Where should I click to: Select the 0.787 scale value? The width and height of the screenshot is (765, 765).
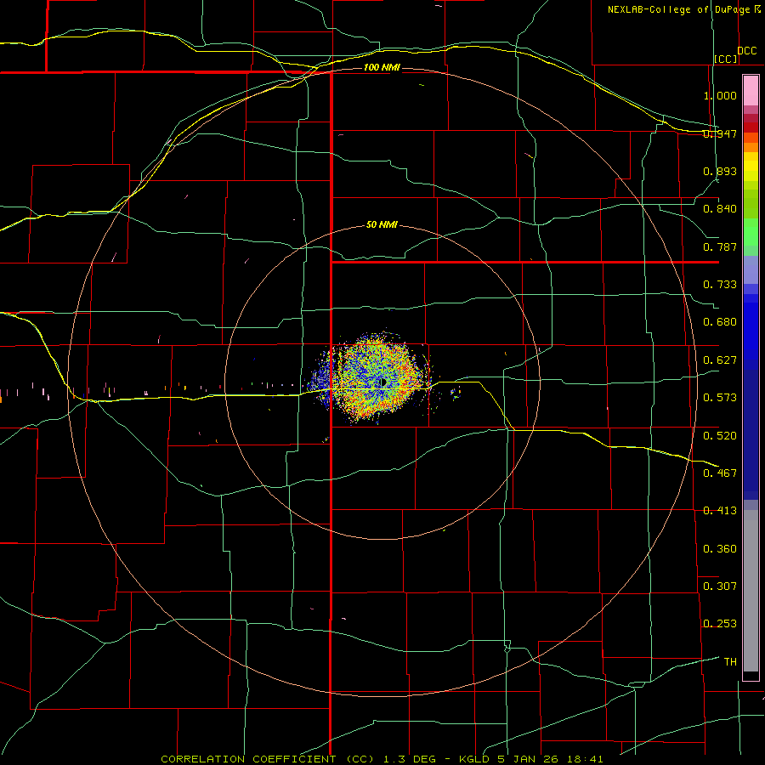[720, 246]
